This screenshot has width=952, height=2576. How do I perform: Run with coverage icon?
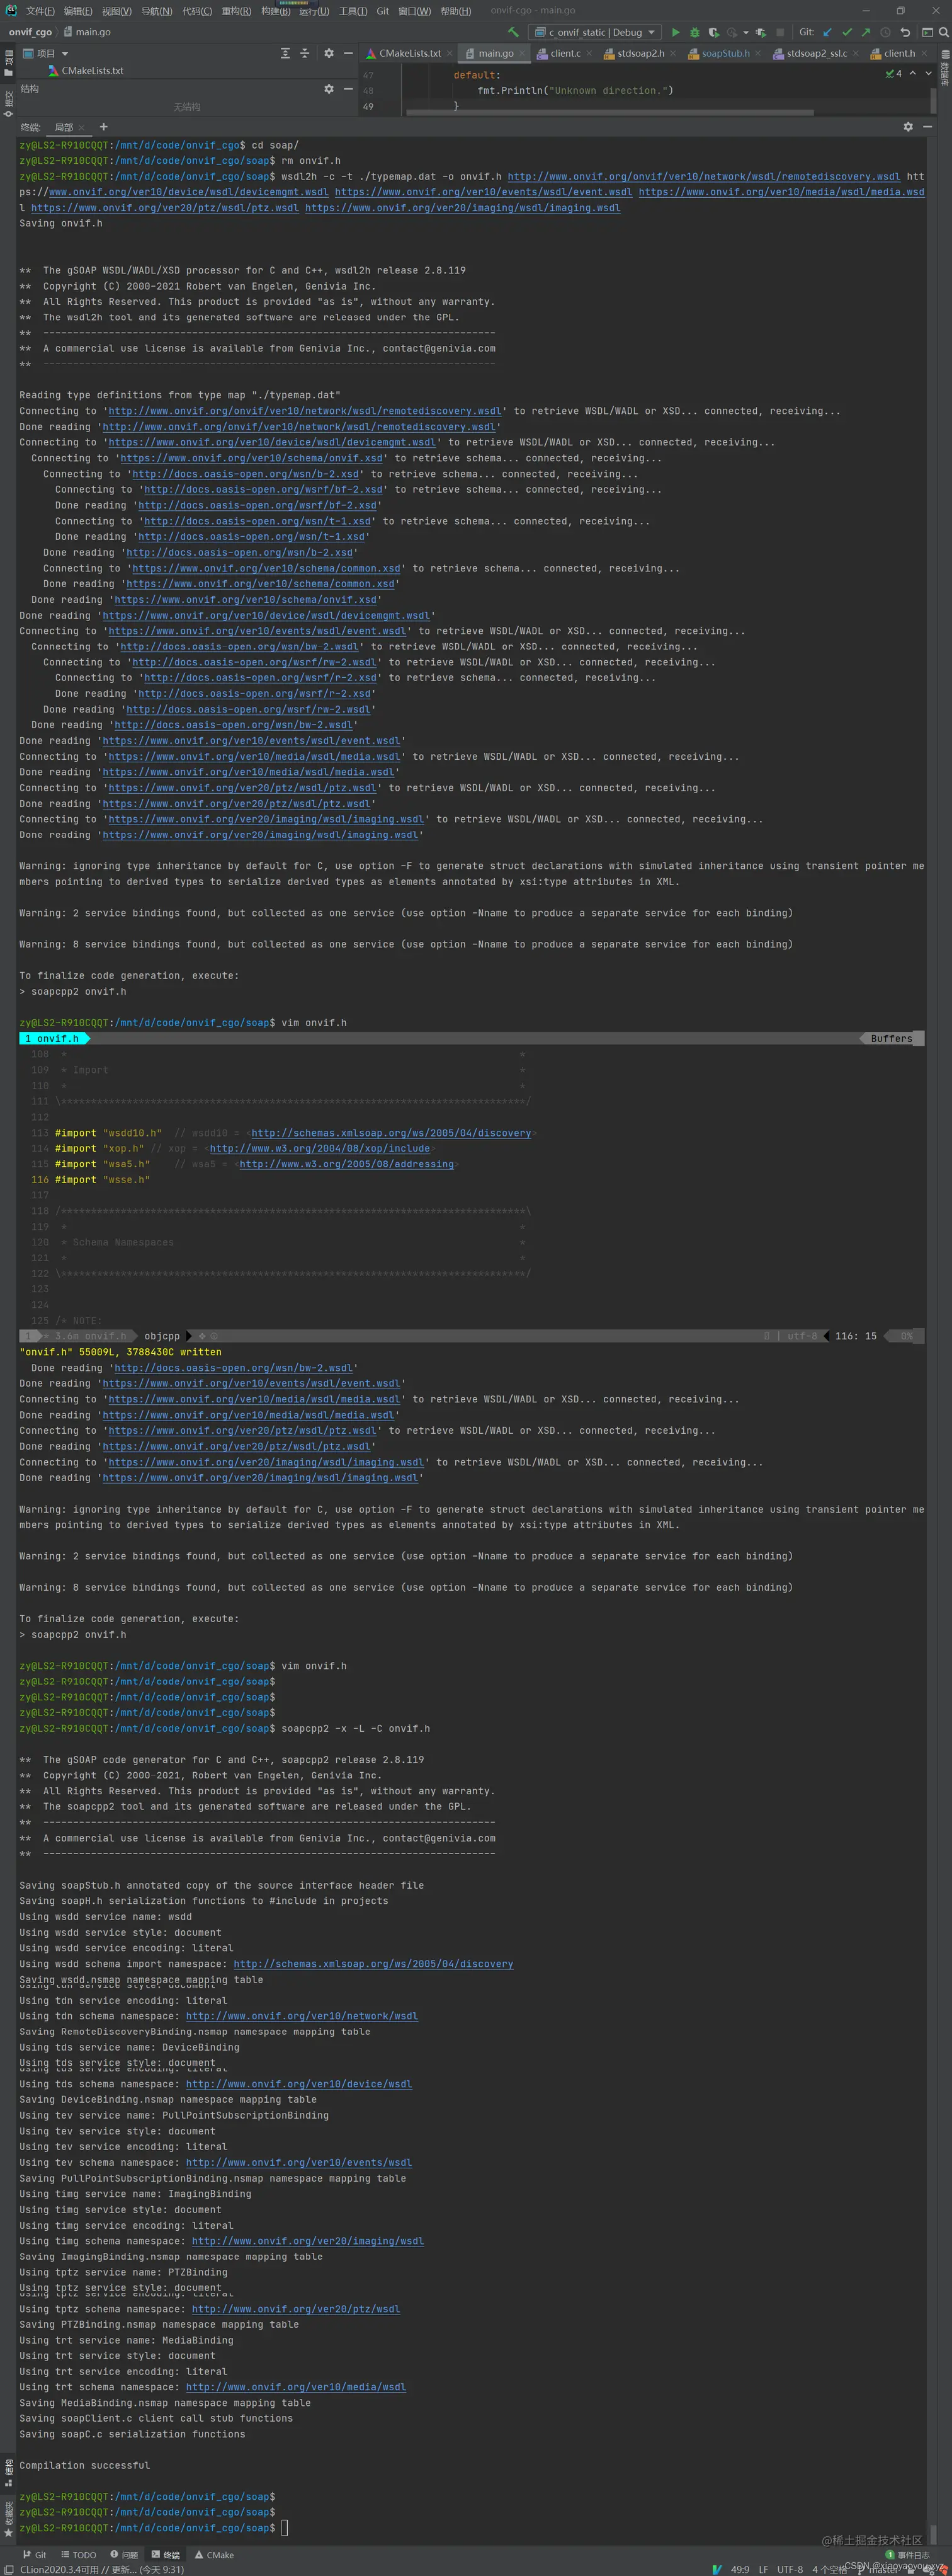point(713,32)
